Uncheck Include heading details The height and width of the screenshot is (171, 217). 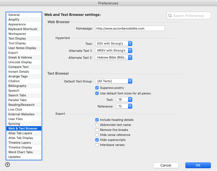pos(97,120)
